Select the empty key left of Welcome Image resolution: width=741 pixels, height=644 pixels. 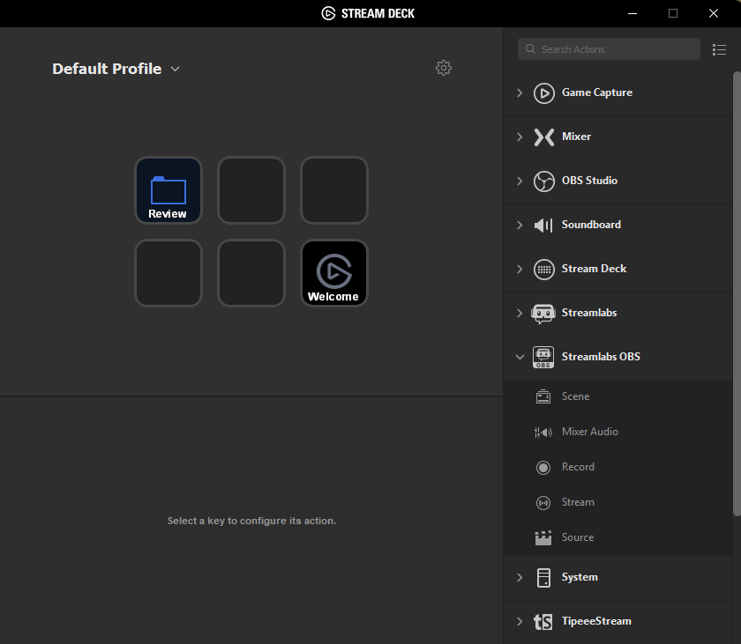pos(251,273)
